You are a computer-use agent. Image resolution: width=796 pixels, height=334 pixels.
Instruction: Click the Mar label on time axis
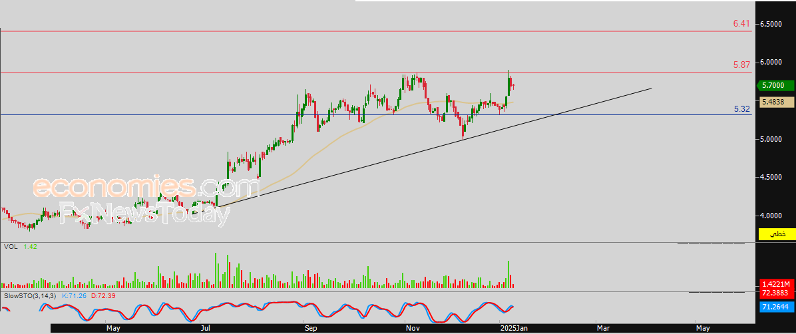pos(602,329)
